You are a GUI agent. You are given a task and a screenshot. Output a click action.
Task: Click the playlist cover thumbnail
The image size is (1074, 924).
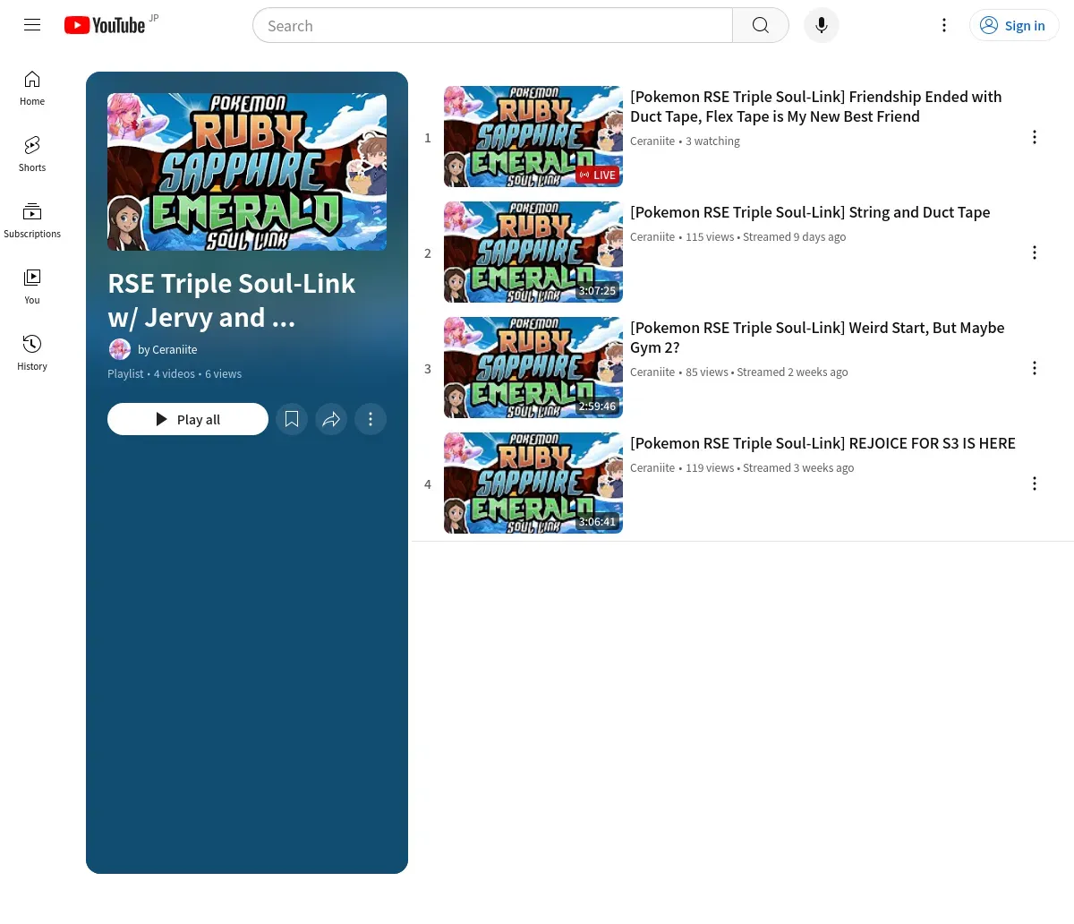pos(247,172)
